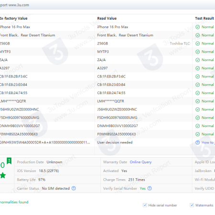This screenshot has width=215, height=215.
Task: Click the Toshiba TLC storage type label
Action: pos(180,43)
